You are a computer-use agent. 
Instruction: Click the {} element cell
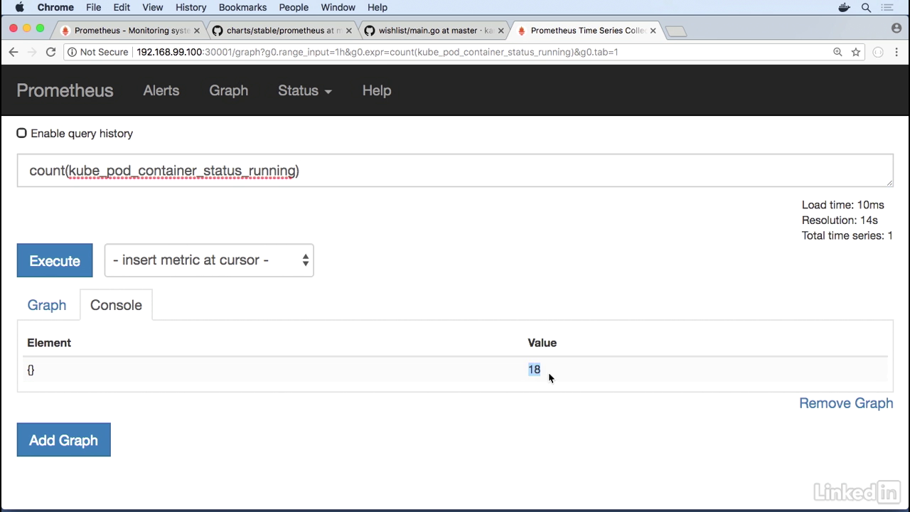(x=31, y=369)
